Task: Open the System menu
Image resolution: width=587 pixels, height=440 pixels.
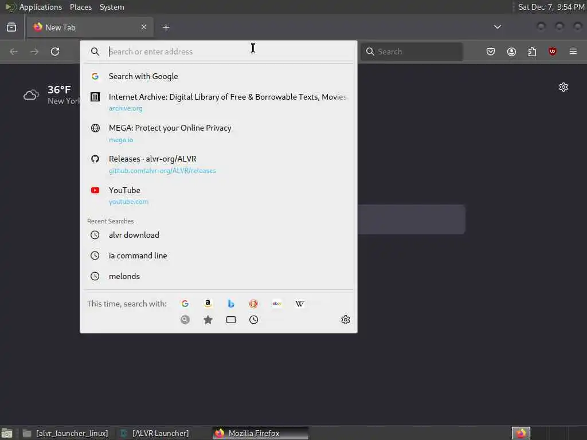Action: 112,7
